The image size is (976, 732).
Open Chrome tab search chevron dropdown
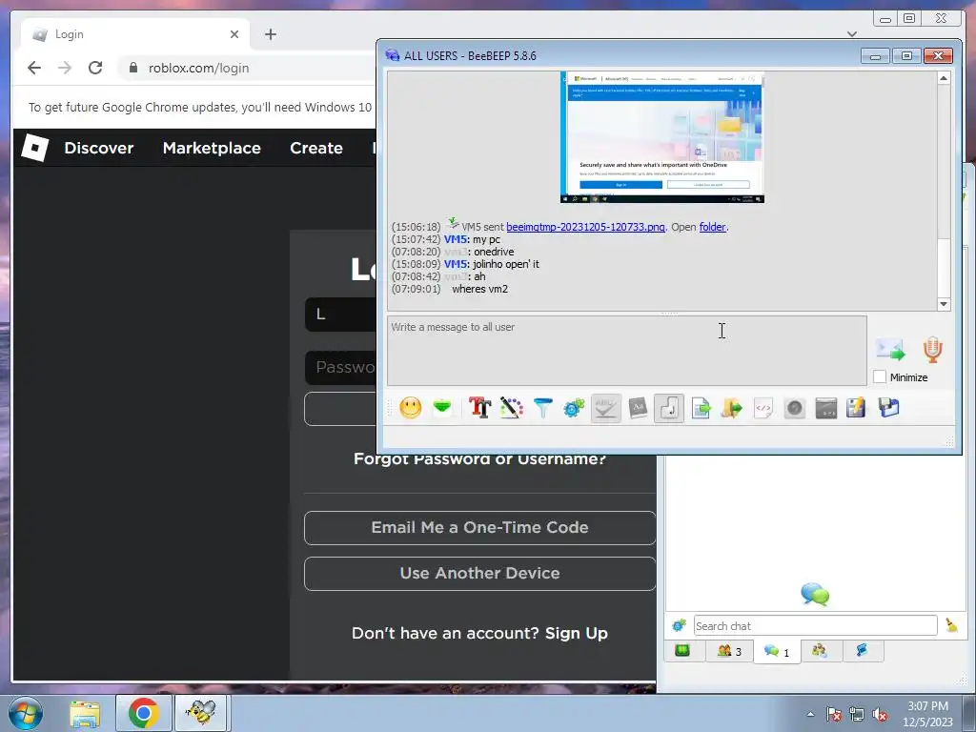852,33
